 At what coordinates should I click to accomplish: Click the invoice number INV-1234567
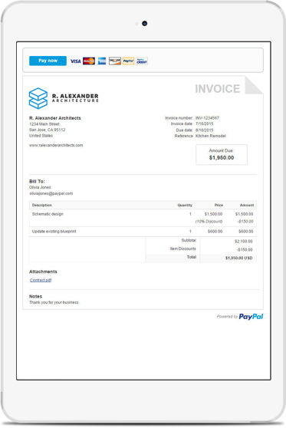207,118
